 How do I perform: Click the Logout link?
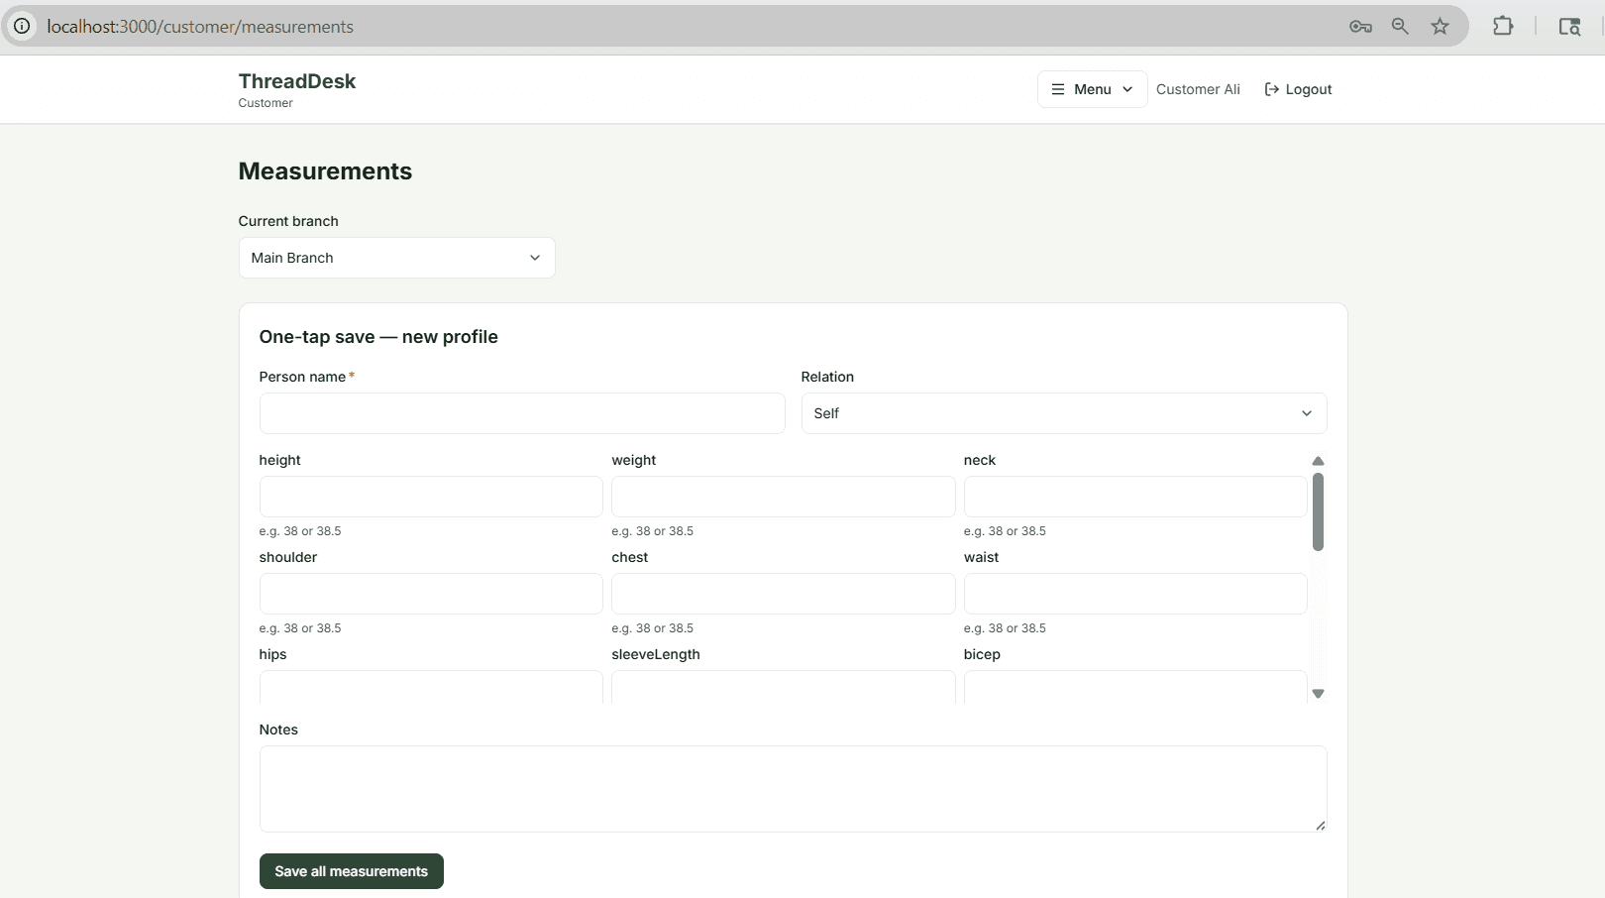pos(1298,89)
